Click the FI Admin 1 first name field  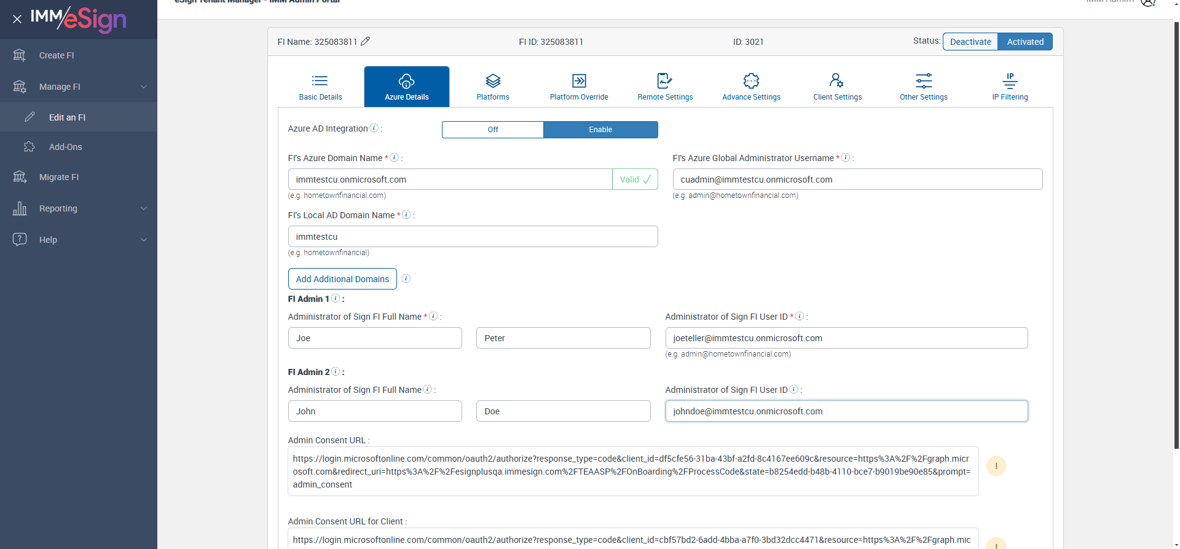(x=375, y=338)
